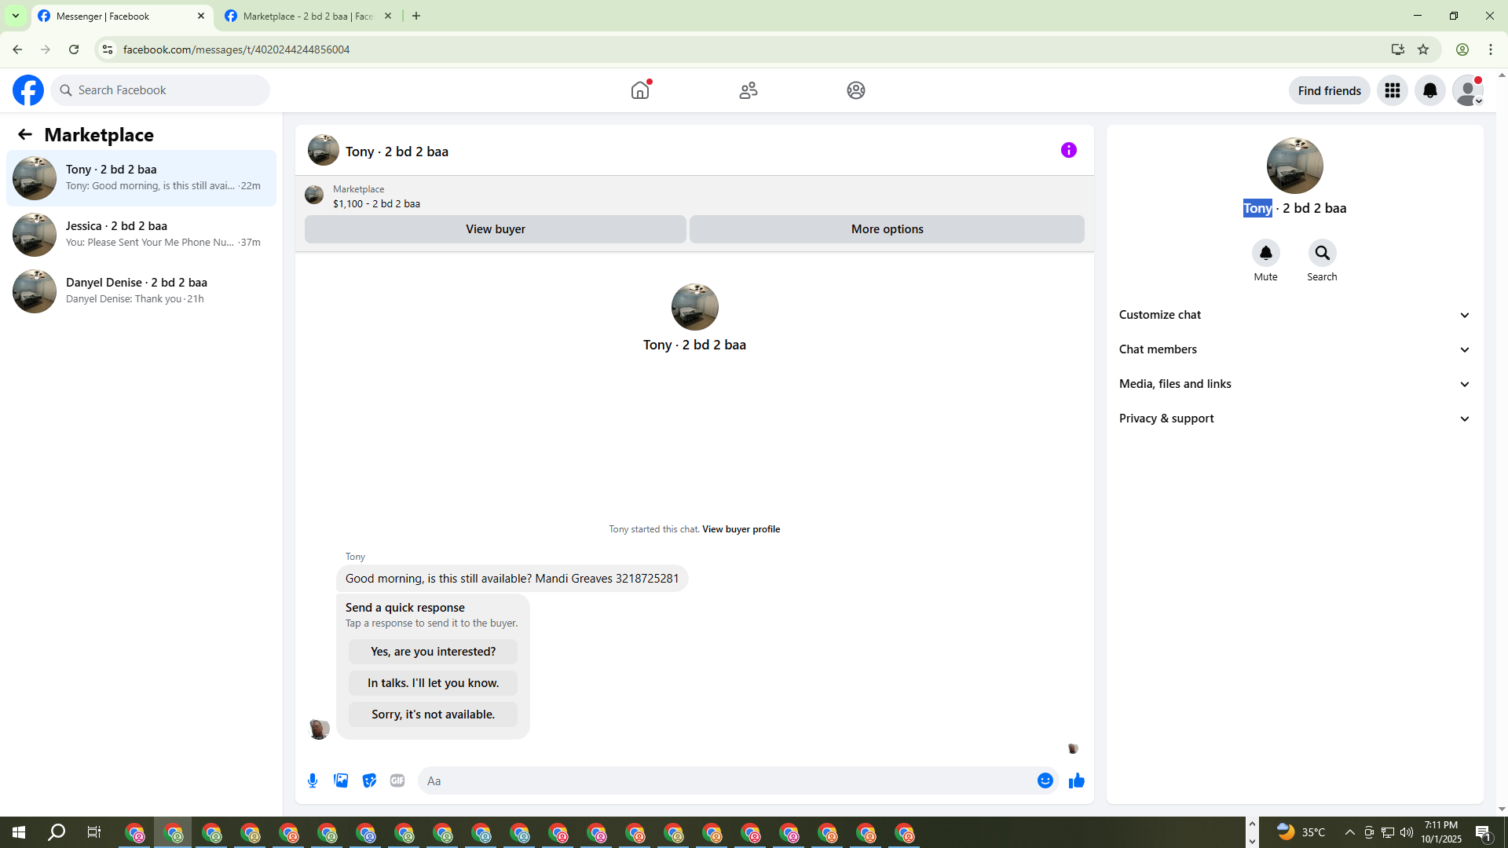The width and height of the screenshot is (1508, 848).
Task: Open the 35°C weather widget in taskbar
Action: point(1301,832)
